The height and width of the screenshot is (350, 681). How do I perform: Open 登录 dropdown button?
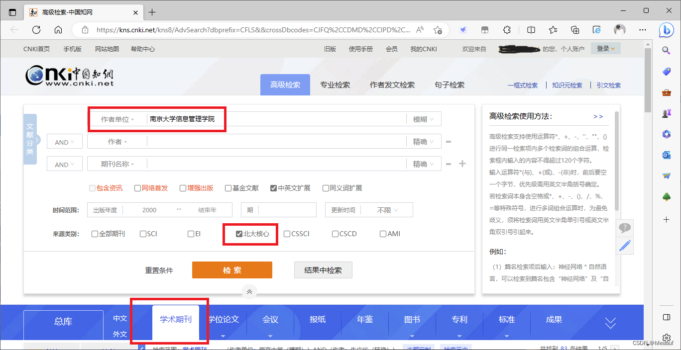point(606,49)
